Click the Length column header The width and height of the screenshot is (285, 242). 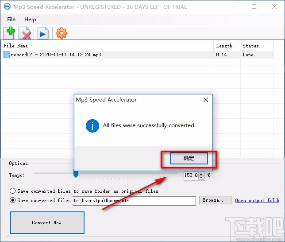[x=227, y=46]
